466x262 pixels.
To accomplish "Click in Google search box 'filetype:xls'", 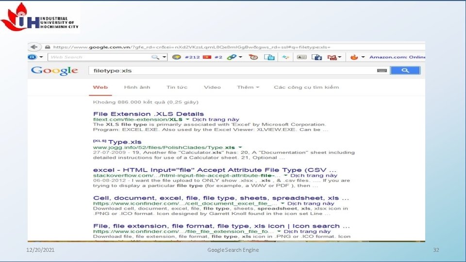I will (x=232, y=71).
